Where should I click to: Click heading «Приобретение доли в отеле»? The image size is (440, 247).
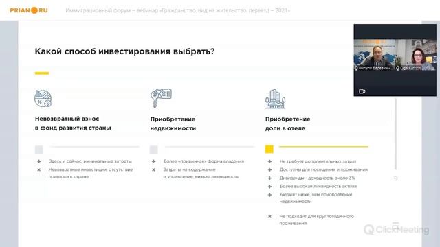(287, 123)
